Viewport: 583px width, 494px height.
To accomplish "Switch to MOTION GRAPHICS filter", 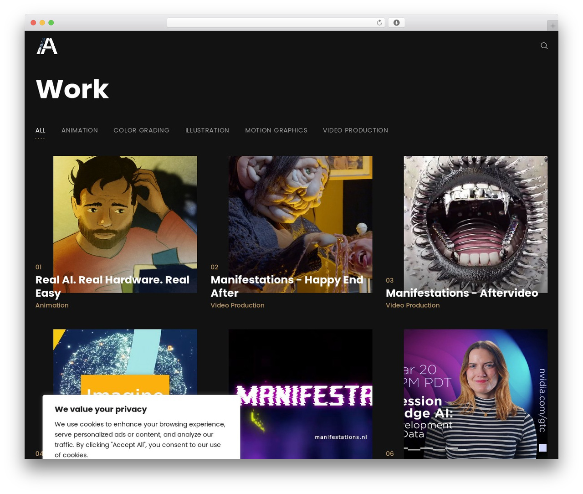I will click(276, 130).
